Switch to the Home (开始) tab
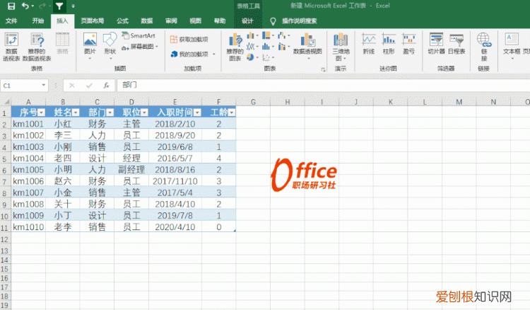Screen dimensions: 530x310 (38, 21)
